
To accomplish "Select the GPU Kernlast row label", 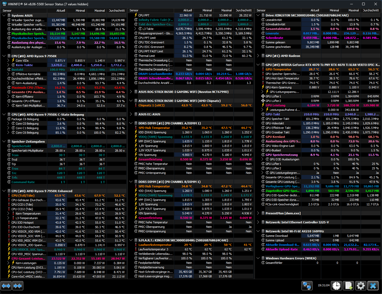I will coord(275,137).
